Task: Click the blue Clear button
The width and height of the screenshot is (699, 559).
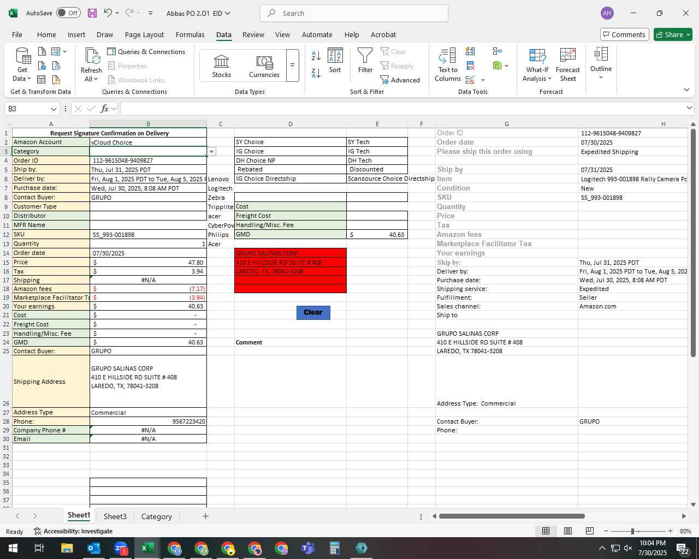Action: (x=313, y=312)
